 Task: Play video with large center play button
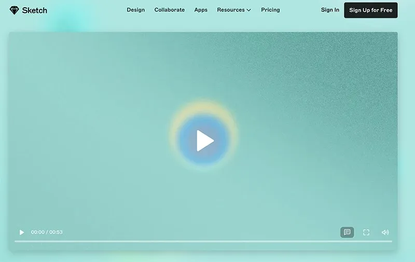point(205,141)
